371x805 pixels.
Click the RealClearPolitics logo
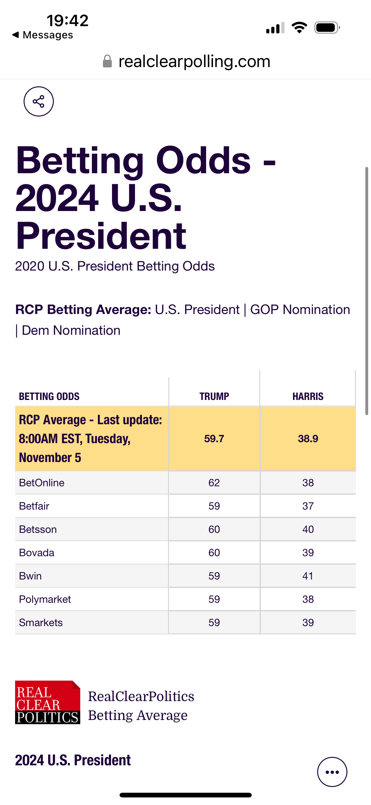click(48, 702)
